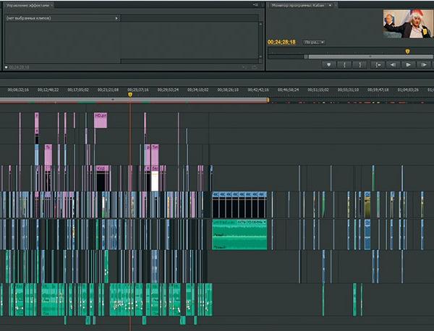Open the Effect Controls panel menu icon
This screenshot has height=331, width=434.
coord(256,5)
